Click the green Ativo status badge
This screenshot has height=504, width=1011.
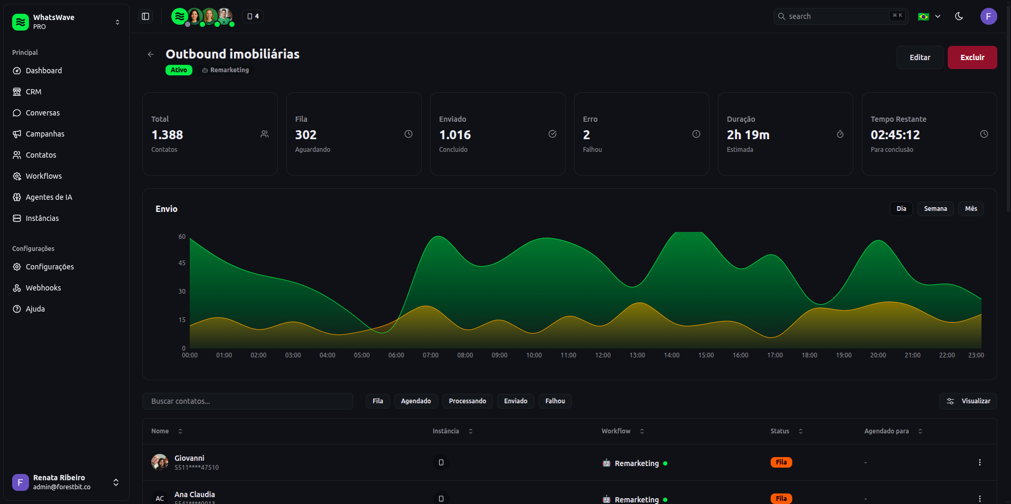pos(179,70)
